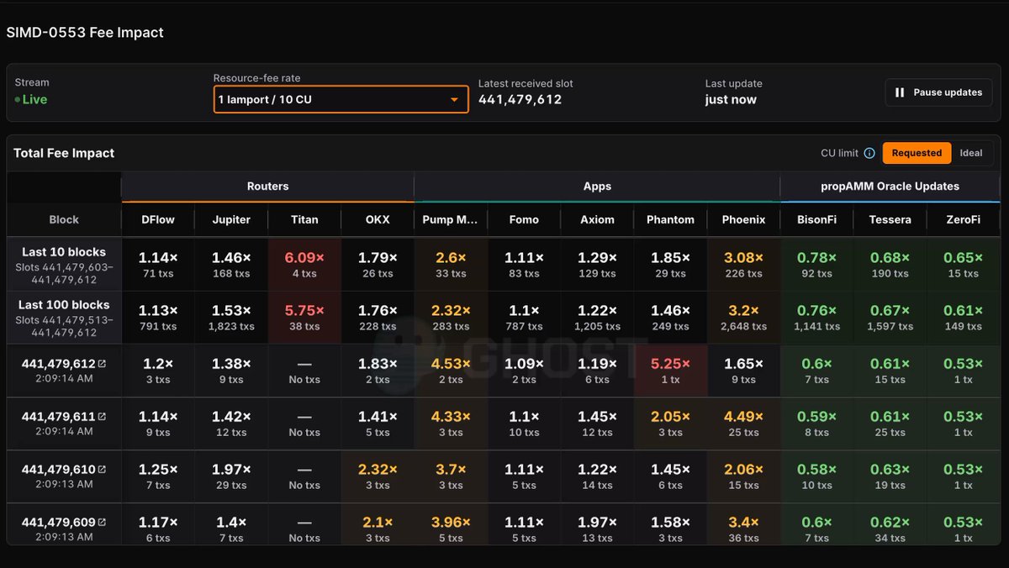Click the OKX column header

[378, 219]
